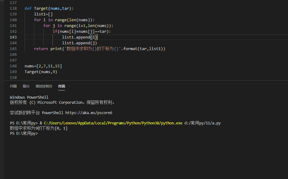Open the 问题 panel tab

[13, 86]
